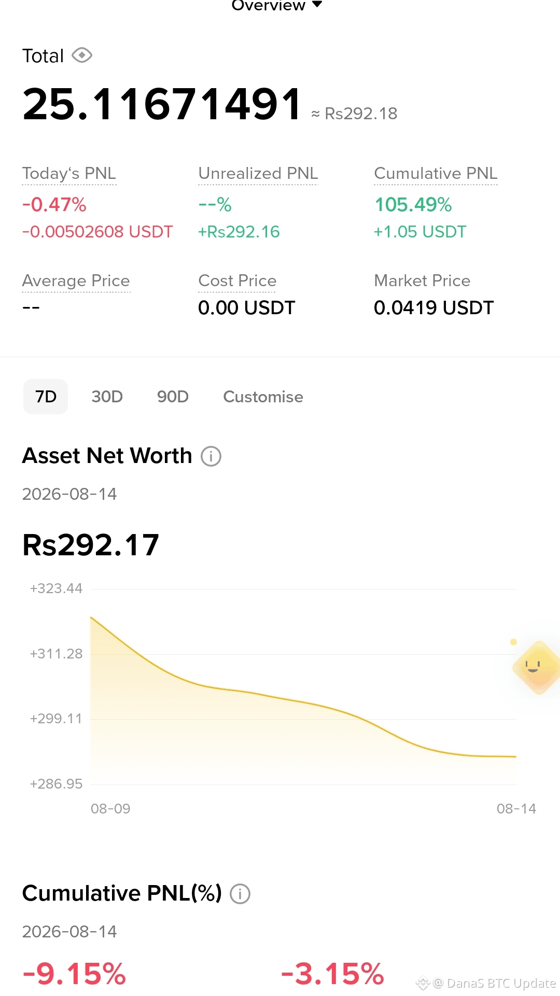Open the Customise date range option
This screenshot has height=996, width=560.
tap(263, 397)
